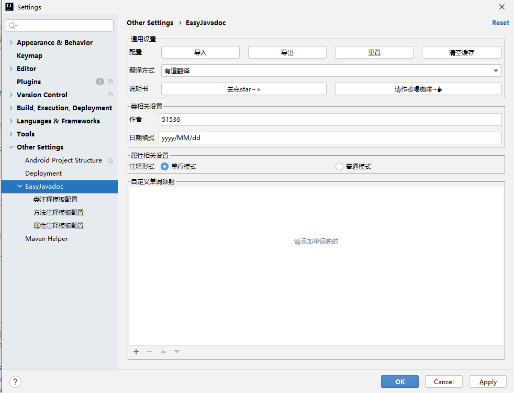Click the move-down arrow icon in mapping toolbar
This screenshot has height=393, width=514.
pos(177,352)
